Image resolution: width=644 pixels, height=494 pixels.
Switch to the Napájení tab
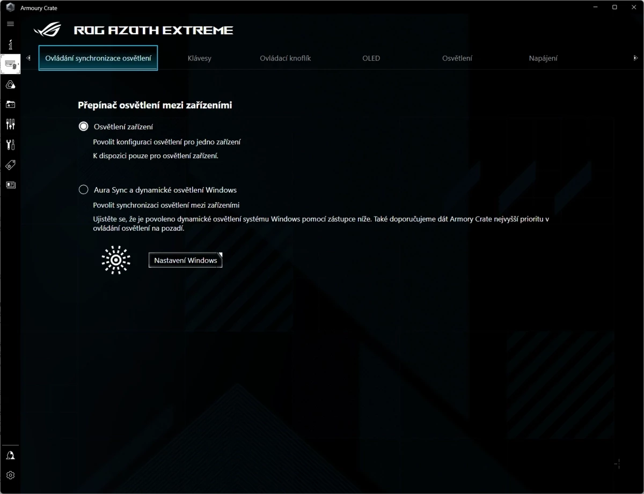[x=543, y=58]
